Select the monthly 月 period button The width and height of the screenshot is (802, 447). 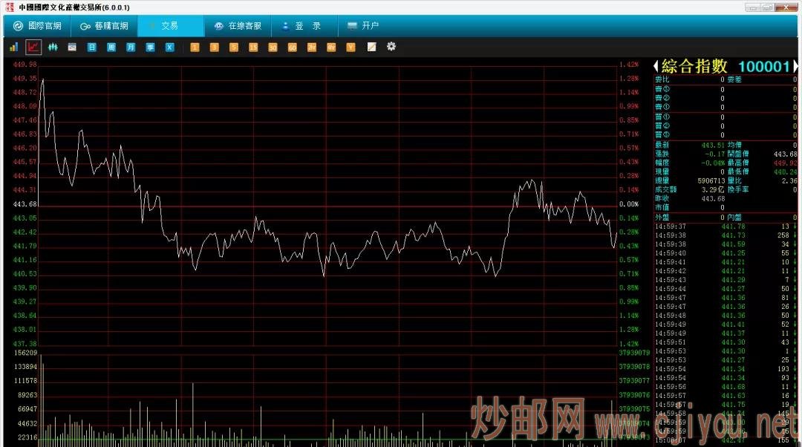(x=131, y=47)
